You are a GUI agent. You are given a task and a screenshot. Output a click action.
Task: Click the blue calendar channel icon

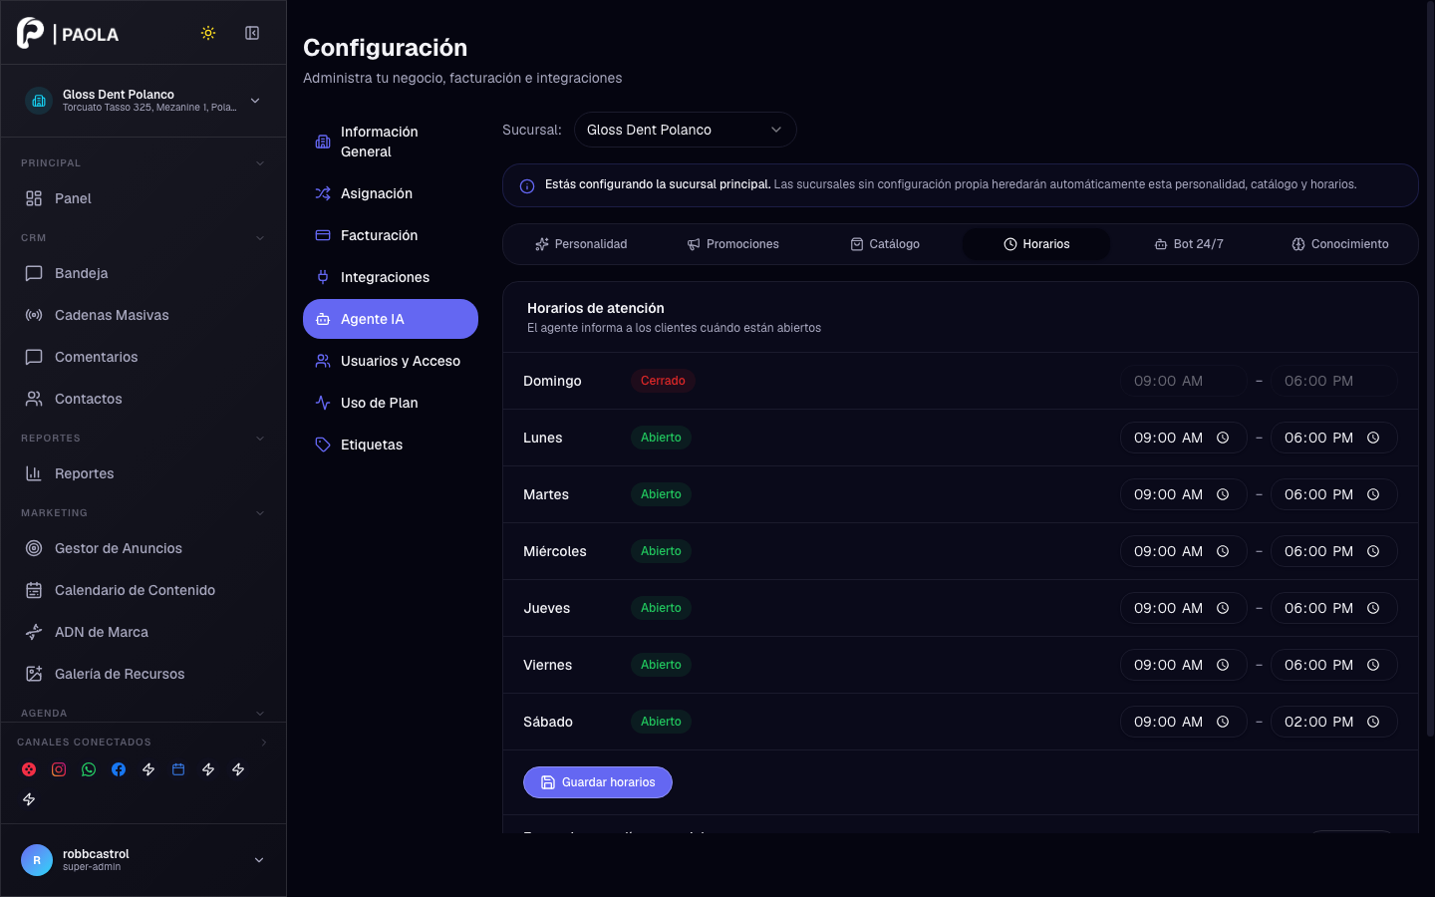point(178,769)
